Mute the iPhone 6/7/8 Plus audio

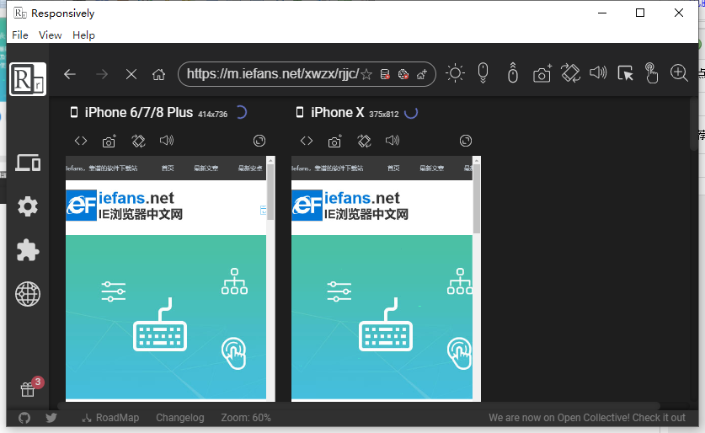coord(167,141)
